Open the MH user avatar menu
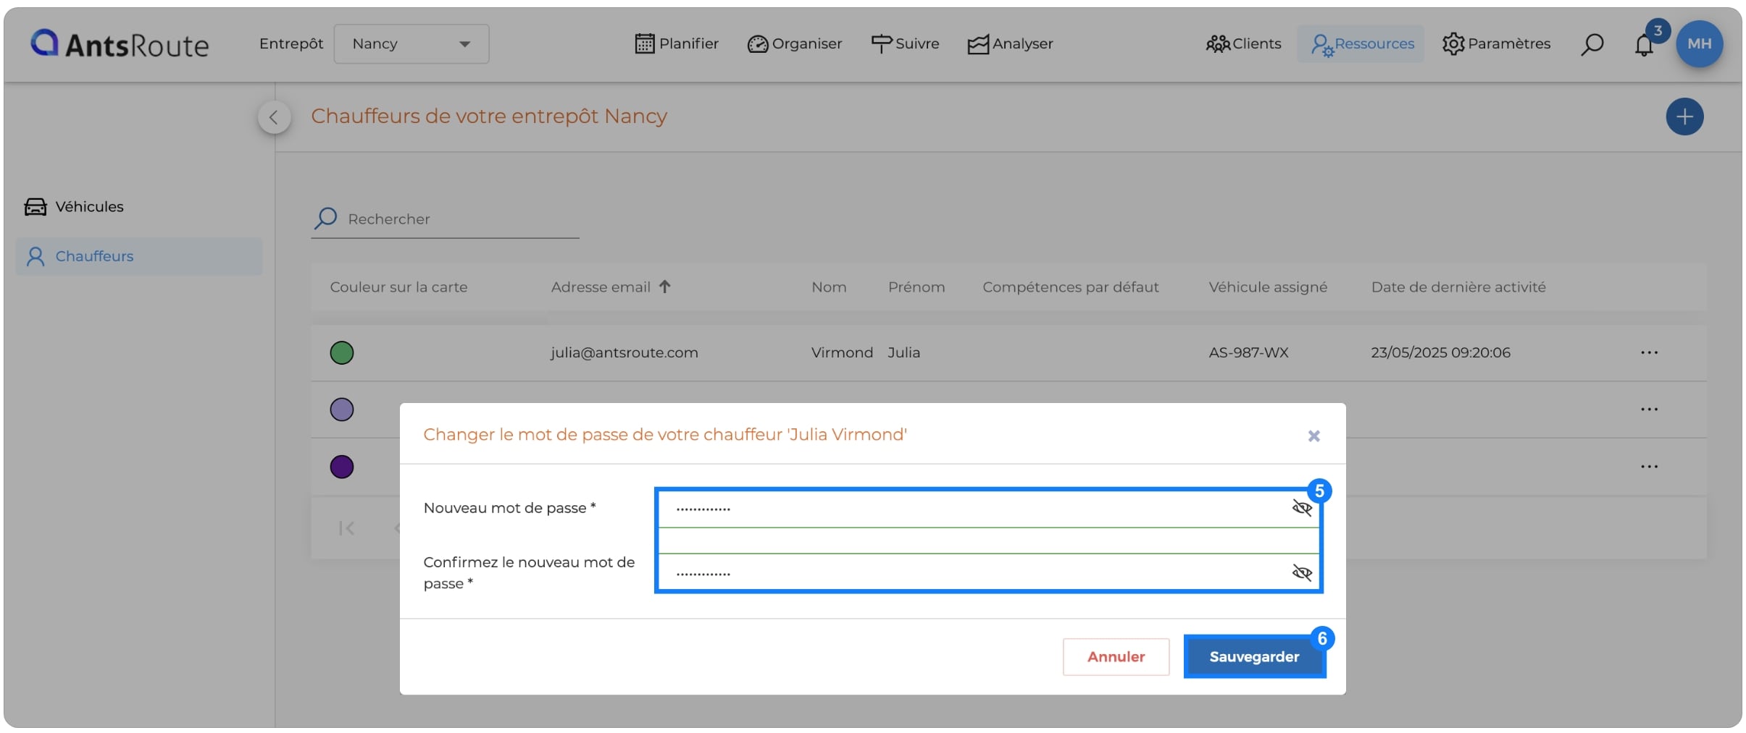 click(1699, 43)
